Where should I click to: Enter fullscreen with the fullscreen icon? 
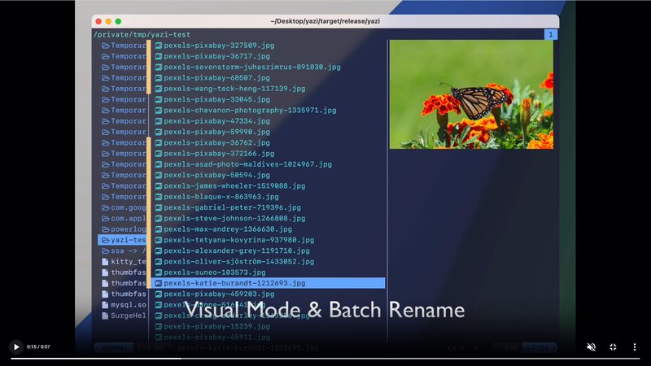(613, 346)
